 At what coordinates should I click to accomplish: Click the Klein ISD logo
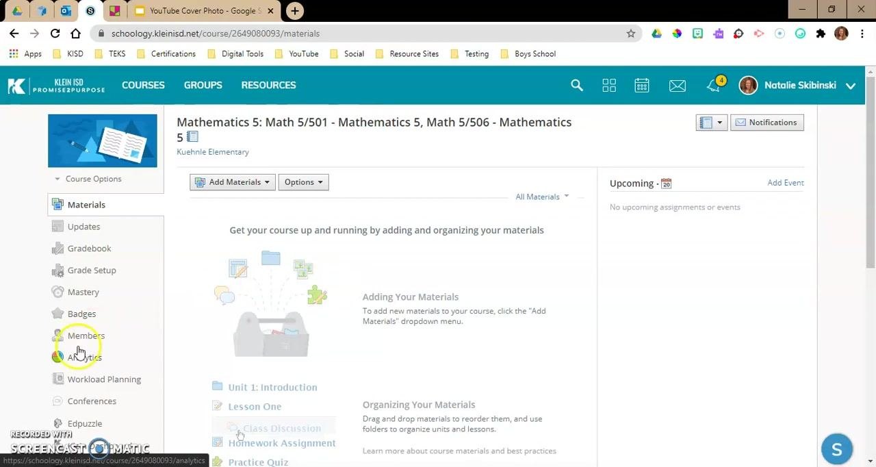click(x=56, y=85)
